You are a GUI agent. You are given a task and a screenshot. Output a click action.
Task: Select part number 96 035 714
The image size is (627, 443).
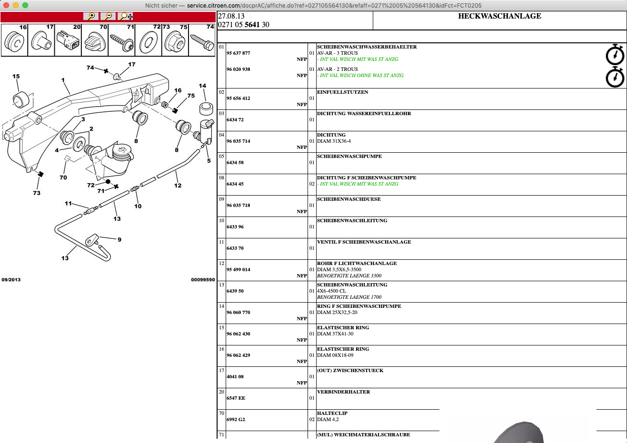tap(239, 141)
